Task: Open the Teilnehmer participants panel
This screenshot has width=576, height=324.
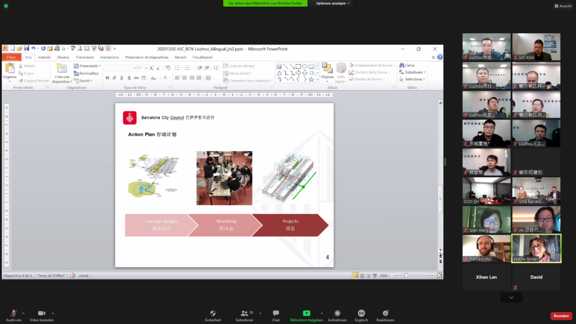Action: [244, 313]
